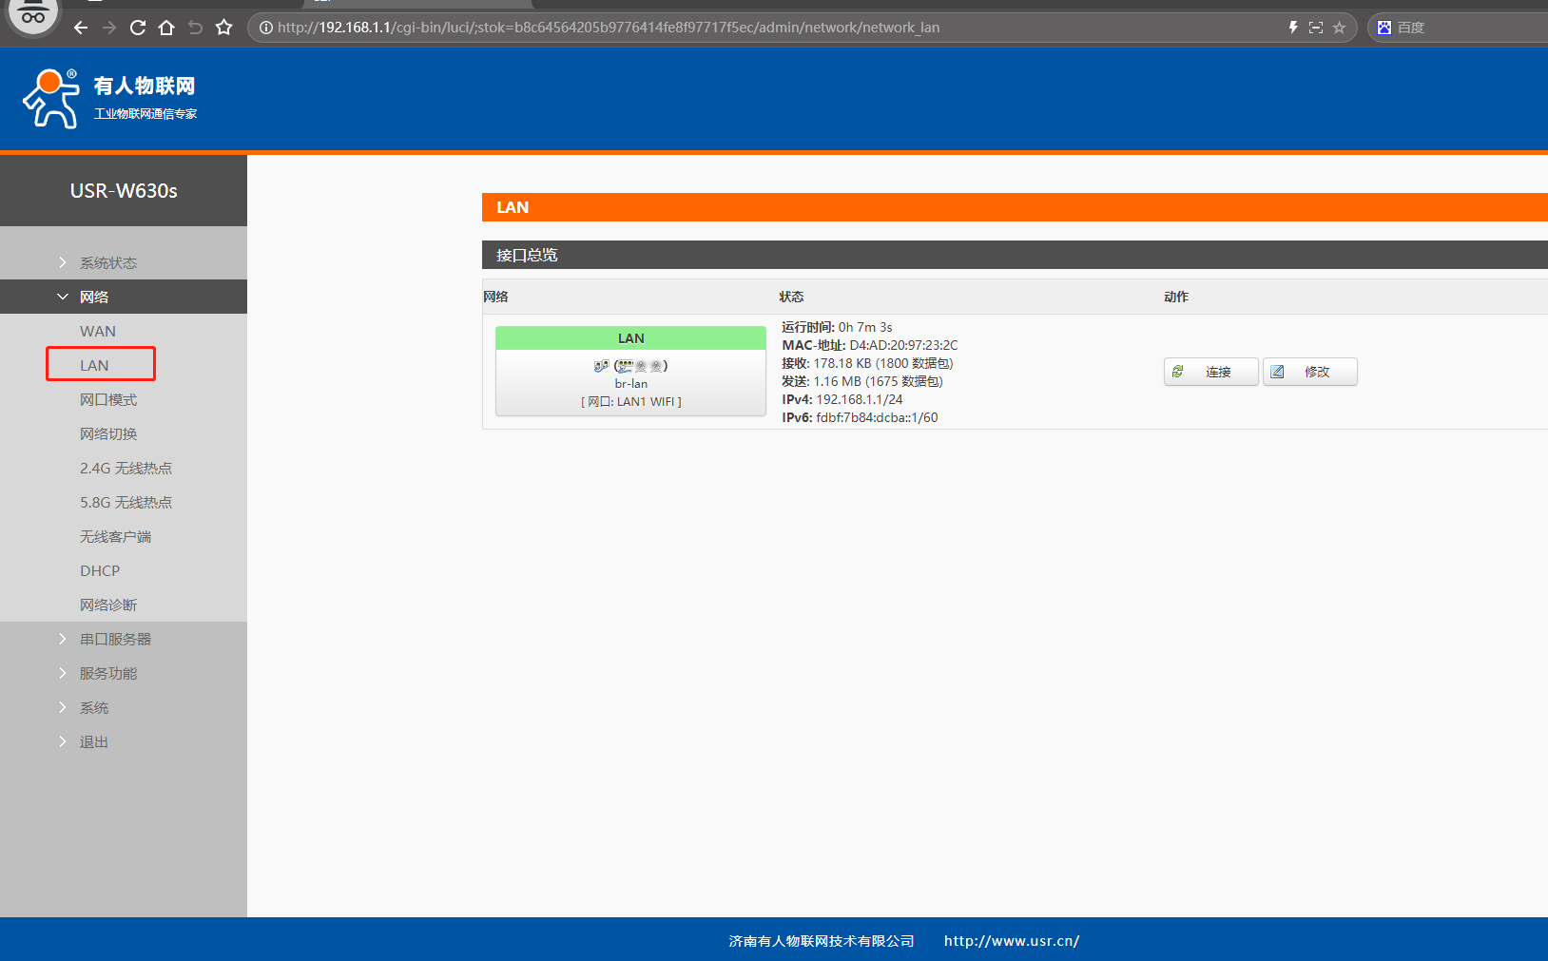Click the bookmark star next to home
The height and width of the screenshot is (961, 1548).
click(x=224, y=28)
